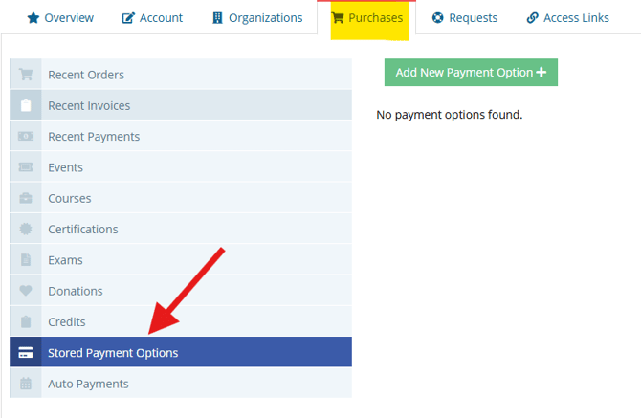Click the briefcase icon beside Courses
This screenshot has width=641, height=418.
point(26,198)
